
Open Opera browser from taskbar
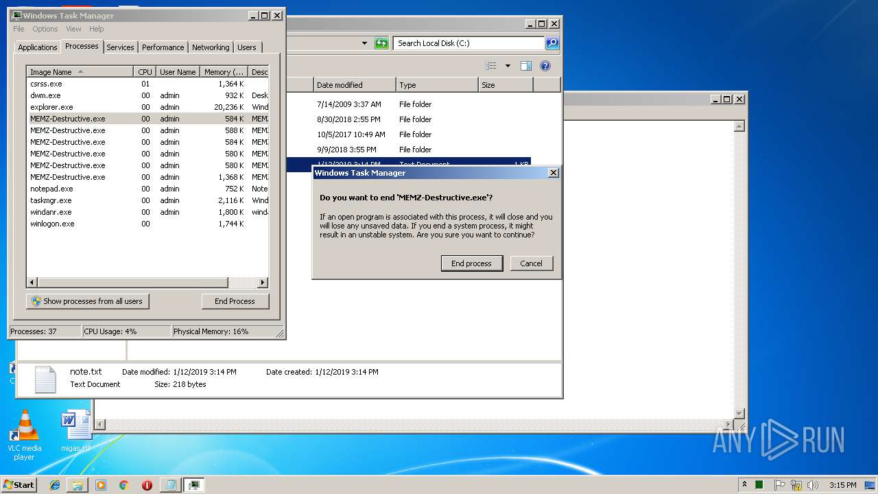(147, 485)
